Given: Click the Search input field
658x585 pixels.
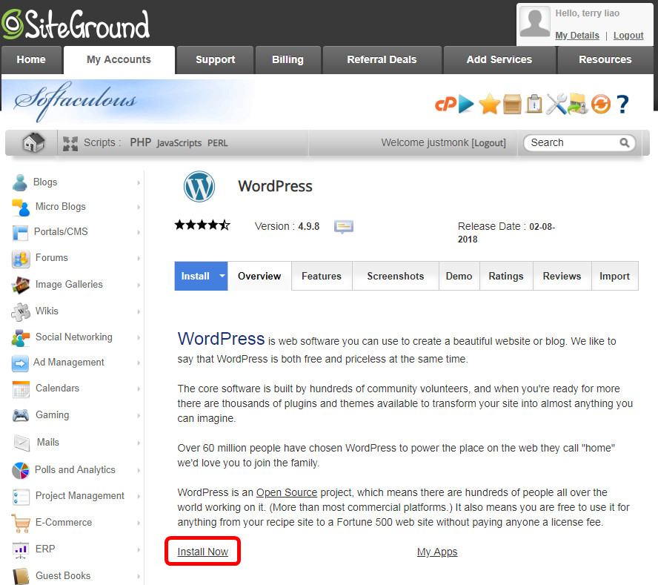Looking at the screenshot, I should [x=579, y=143].
